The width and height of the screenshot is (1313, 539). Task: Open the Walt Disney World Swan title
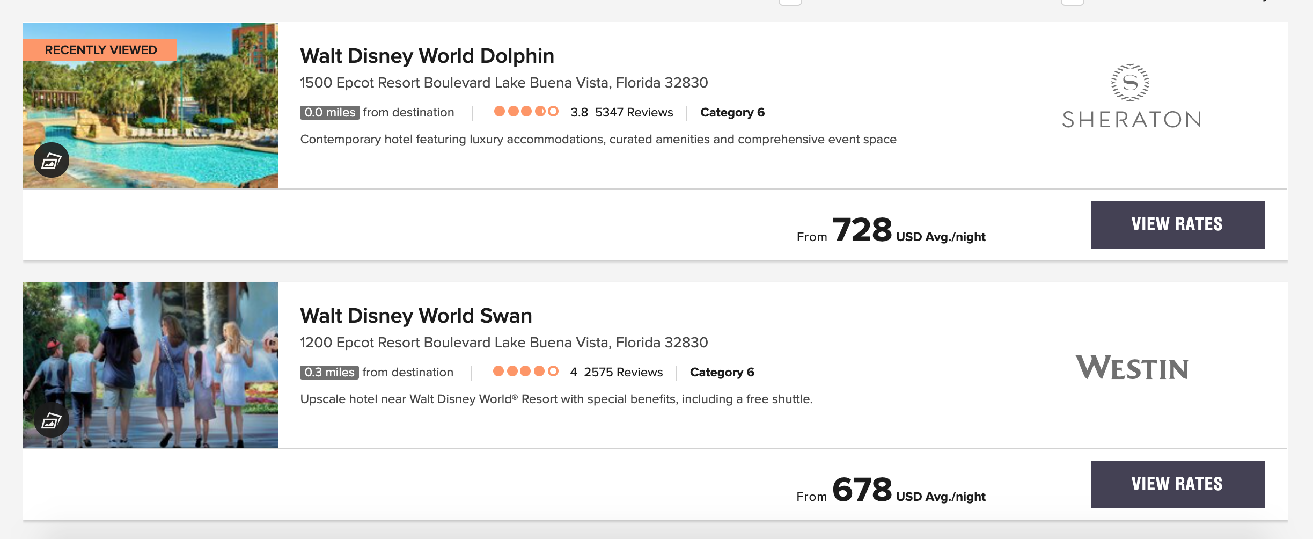(416, 316)
